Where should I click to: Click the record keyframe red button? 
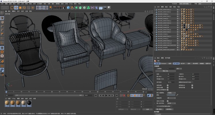click(x=124, y=96)
